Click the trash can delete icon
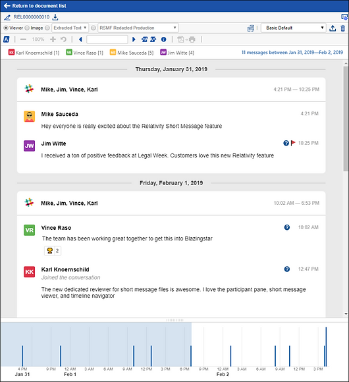Screen dimensions: 349x382 pyautogui.click(x=343, y=28)
